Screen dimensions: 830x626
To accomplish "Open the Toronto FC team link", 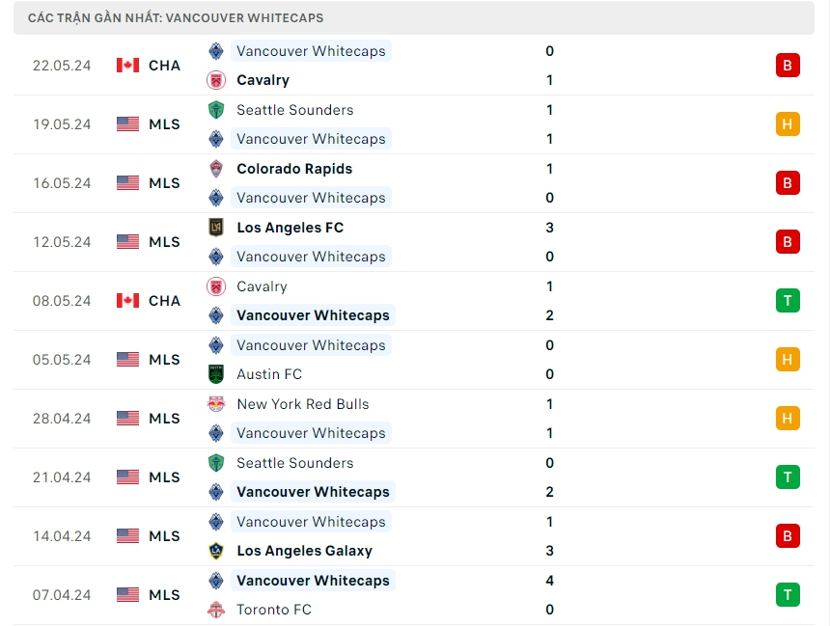I will click(274, 610).
